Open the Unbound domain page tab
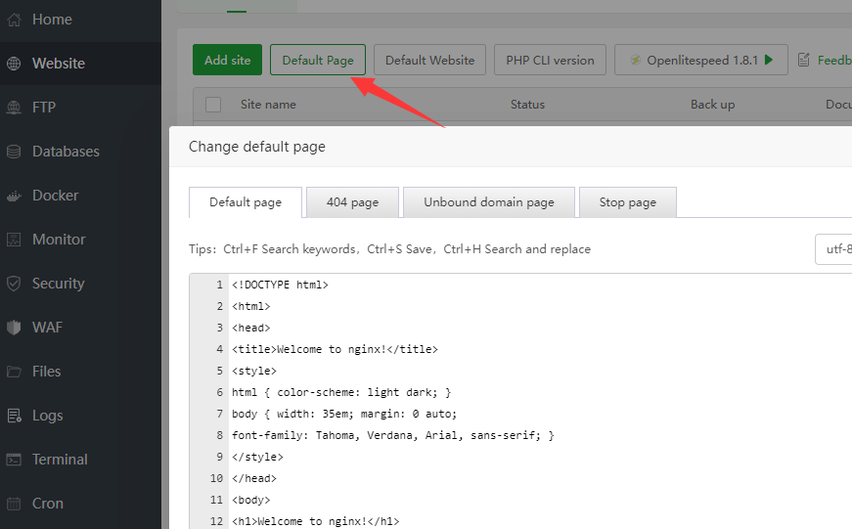The width and height of the screenshot is (852, 529). click(x=488, y=202)
